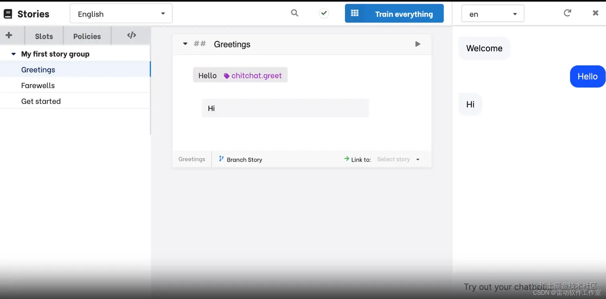Click the Greetings breadcrumb in story footer

(192, 159)
